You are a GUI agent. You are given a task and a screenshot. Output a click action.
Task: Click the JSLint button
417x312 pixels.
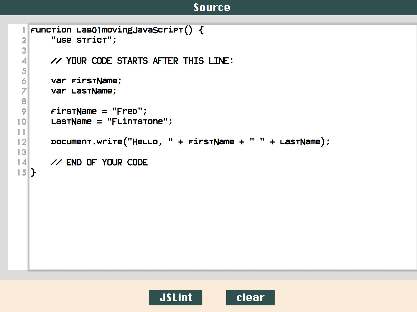(175, 298)
